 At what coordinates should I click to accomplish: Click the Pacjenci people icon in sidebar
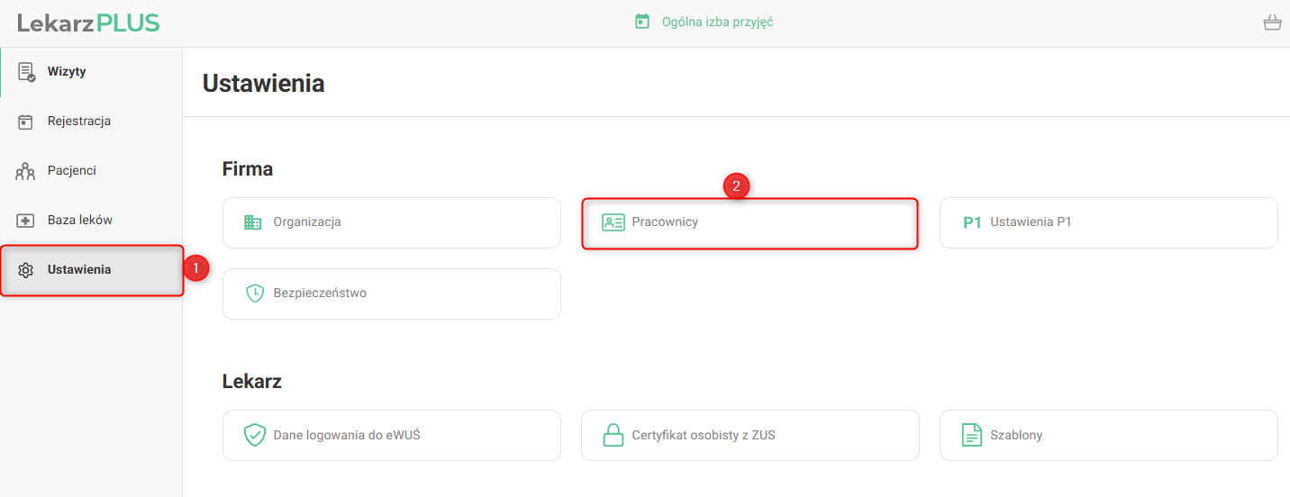pos(25,171)
